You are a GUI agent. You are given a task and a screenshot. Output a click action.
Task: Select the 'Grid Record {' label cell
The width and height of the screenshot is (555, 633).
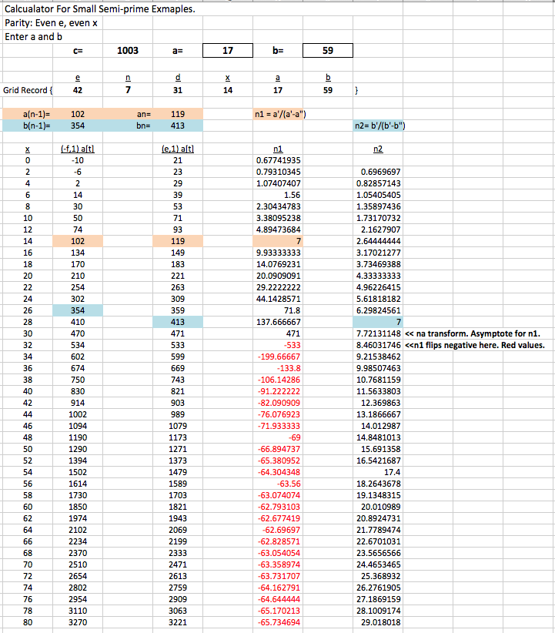pyautogui.click(x=28, y=90)
